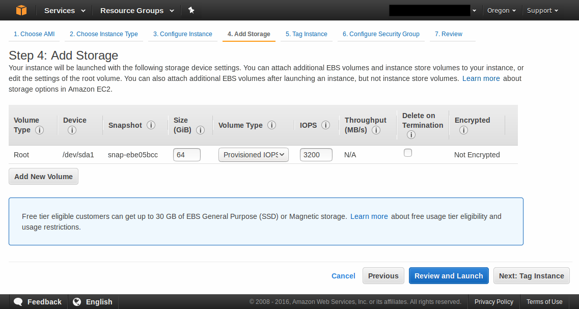Click the Feedback speech bubble icon

[18, 302]
